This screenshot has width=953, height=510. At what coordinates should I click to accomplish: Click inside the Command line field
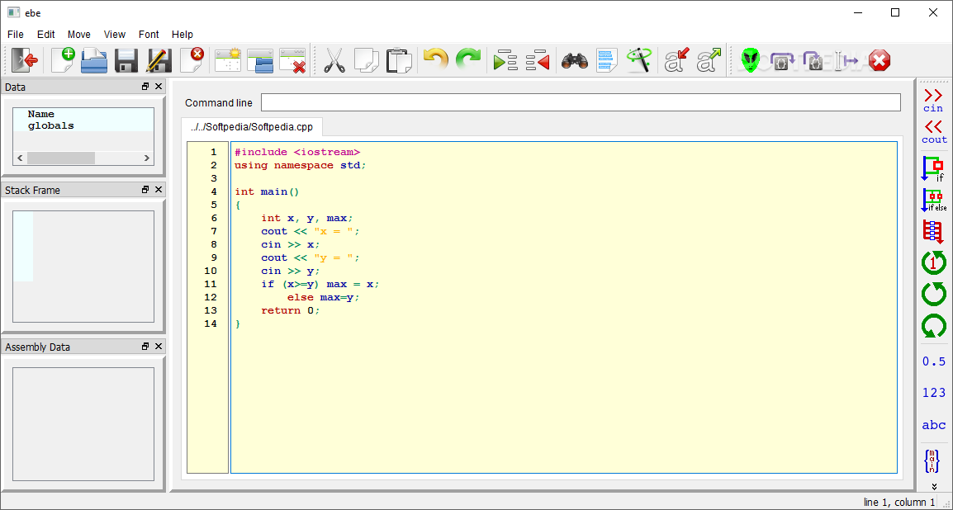pyautogui.click(x=578, y=102)
